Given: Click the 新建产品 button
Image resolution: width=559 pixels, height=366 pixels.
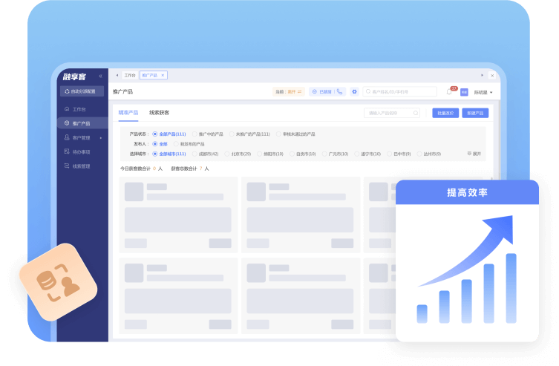Looking at the screenshot, I should point(474,114).
